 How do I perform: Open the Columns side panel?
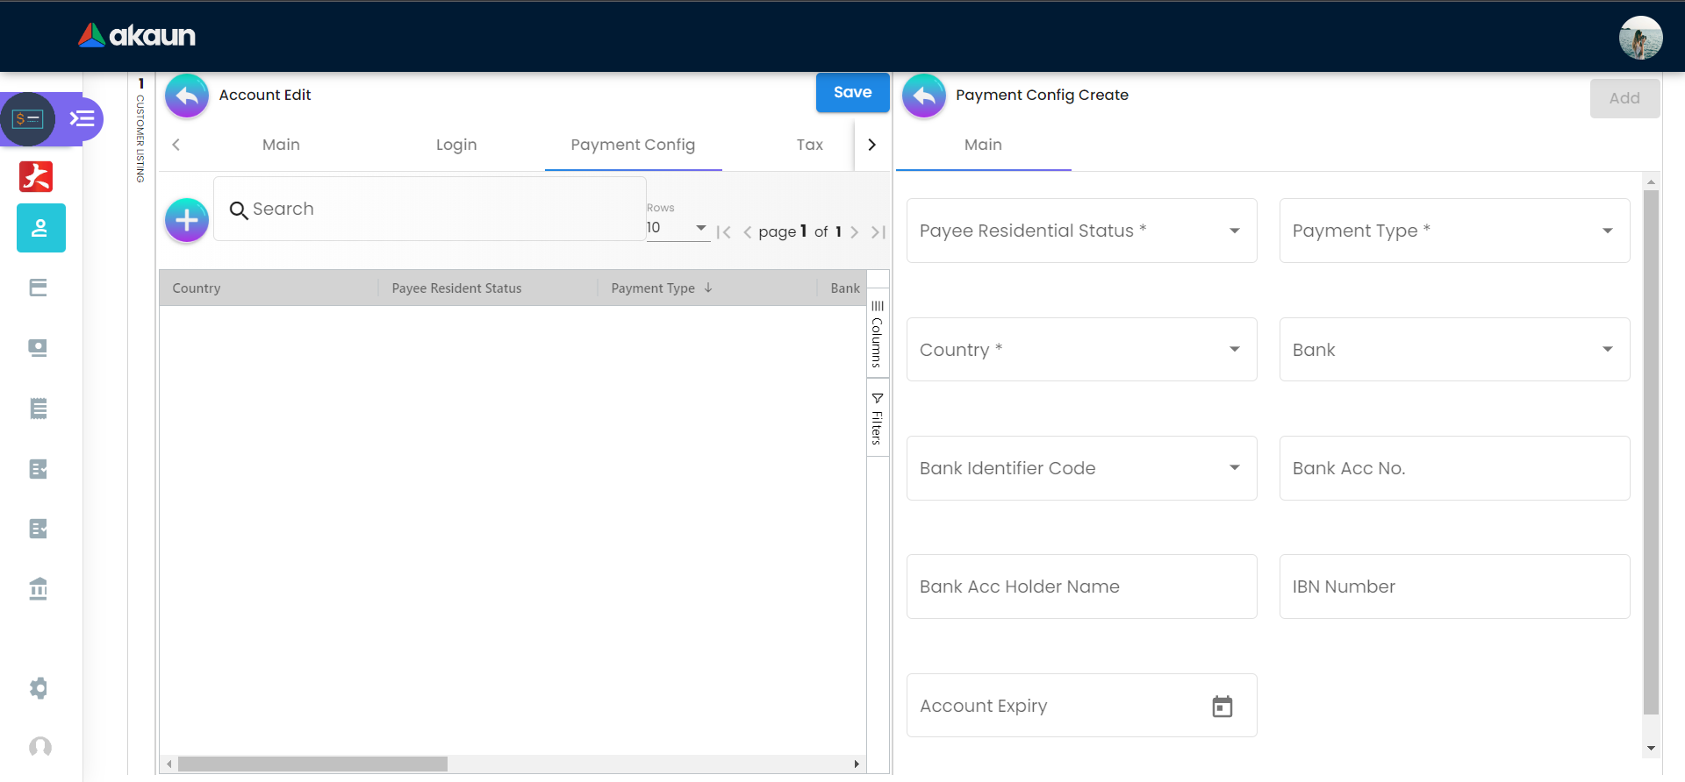877,334
